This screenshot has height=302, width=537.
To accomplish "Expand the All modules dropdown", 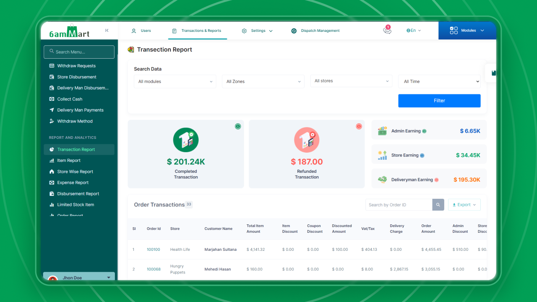I will 175,81.
